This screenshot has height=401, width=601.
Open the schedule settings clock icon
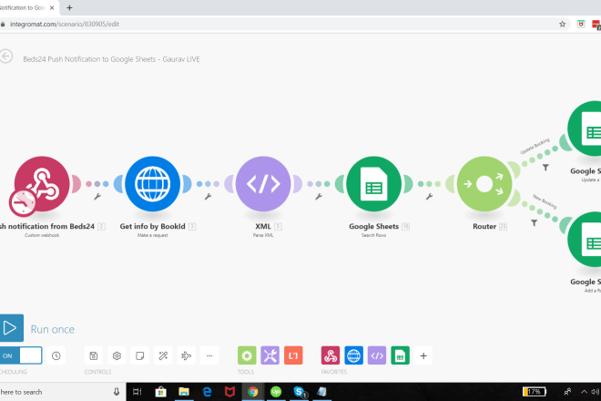56,355
